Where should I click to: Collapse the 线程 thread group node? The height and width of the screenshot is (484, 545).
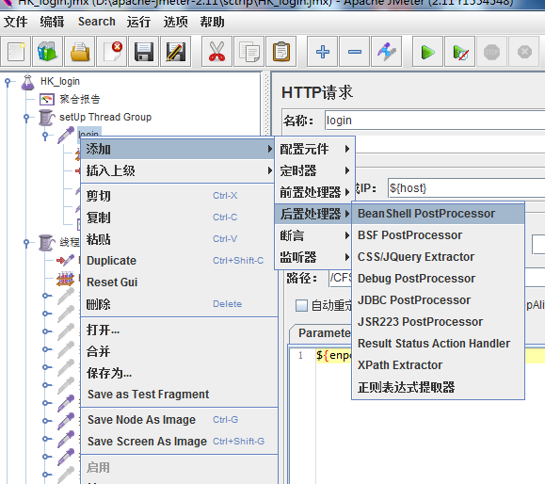(26, 243)
